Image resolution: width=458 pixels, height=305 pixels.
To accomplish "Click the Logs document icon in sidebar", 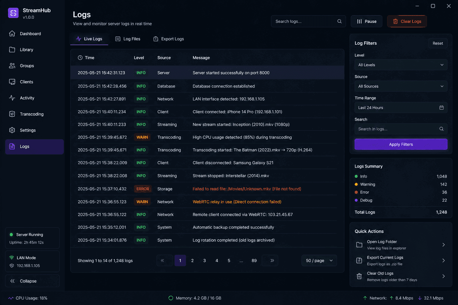I will (12, 146).
